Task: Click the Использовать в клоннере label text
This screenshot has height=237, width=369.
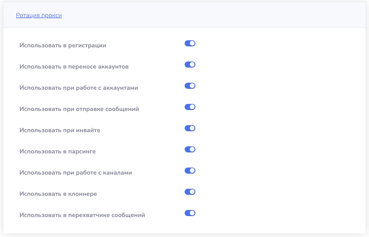Action: (58, 194)
